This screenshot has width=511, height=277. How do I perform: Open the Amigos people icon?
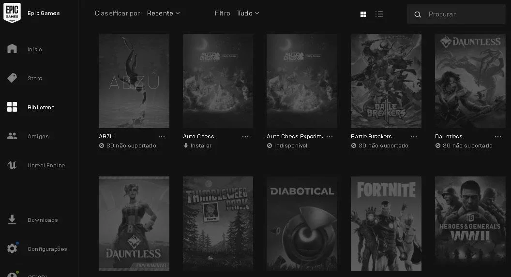click(12, 136)
